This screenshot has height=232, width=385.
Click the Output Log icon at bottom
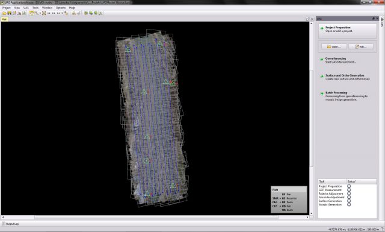tap(4, 224)
